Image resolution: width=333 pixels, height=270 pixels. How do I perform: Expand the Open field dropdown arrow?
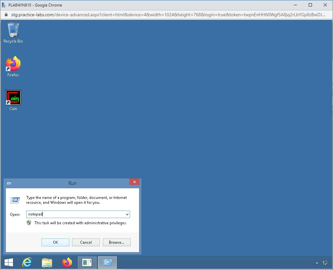(x=127, y=214)
